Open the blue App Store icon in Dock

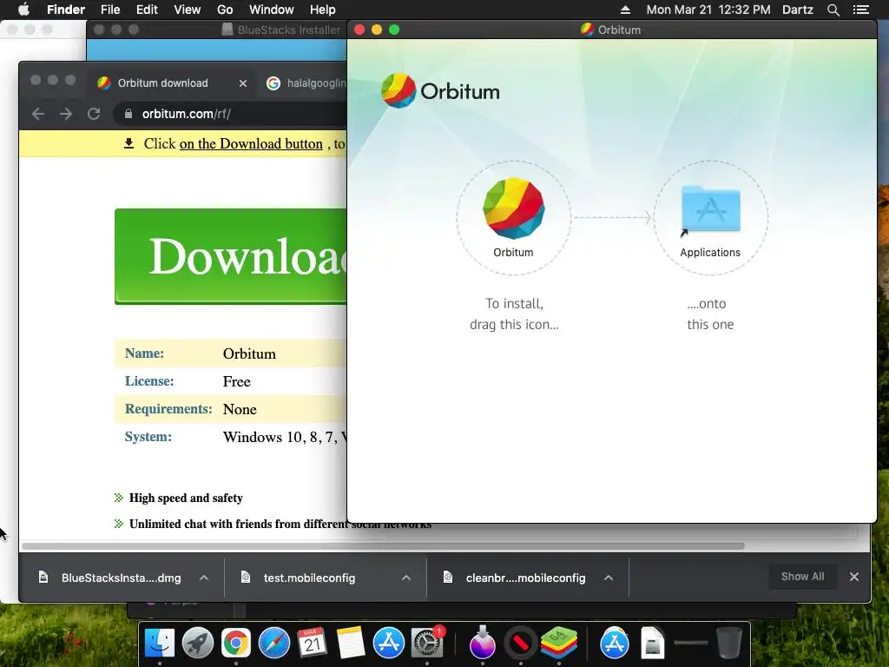pyautogui.click(x=388, y=643)
